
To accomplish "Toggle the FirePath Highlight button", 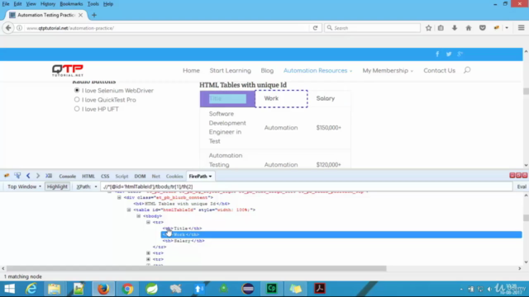I will [57, 186].
